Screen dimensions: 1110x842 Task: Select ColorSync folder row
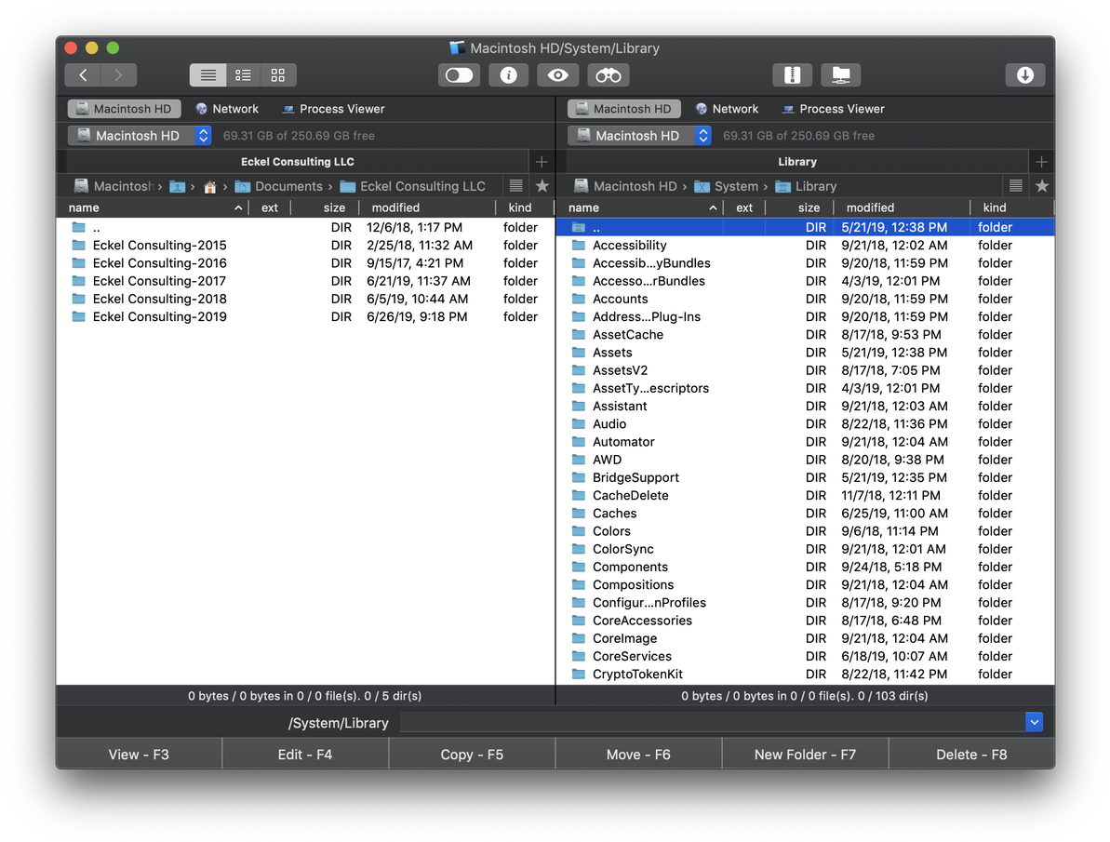806,549
